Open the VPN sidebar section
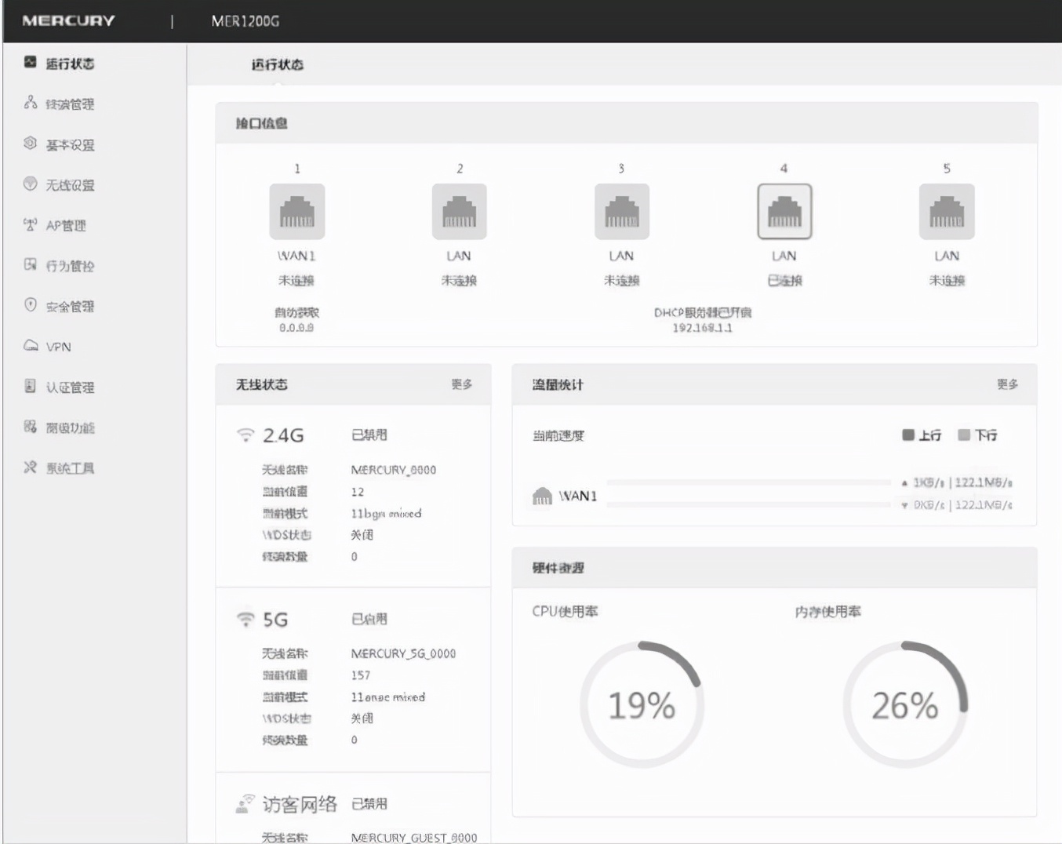The height and width of the screenshot is (844, 1062). (x=58, y=347)
